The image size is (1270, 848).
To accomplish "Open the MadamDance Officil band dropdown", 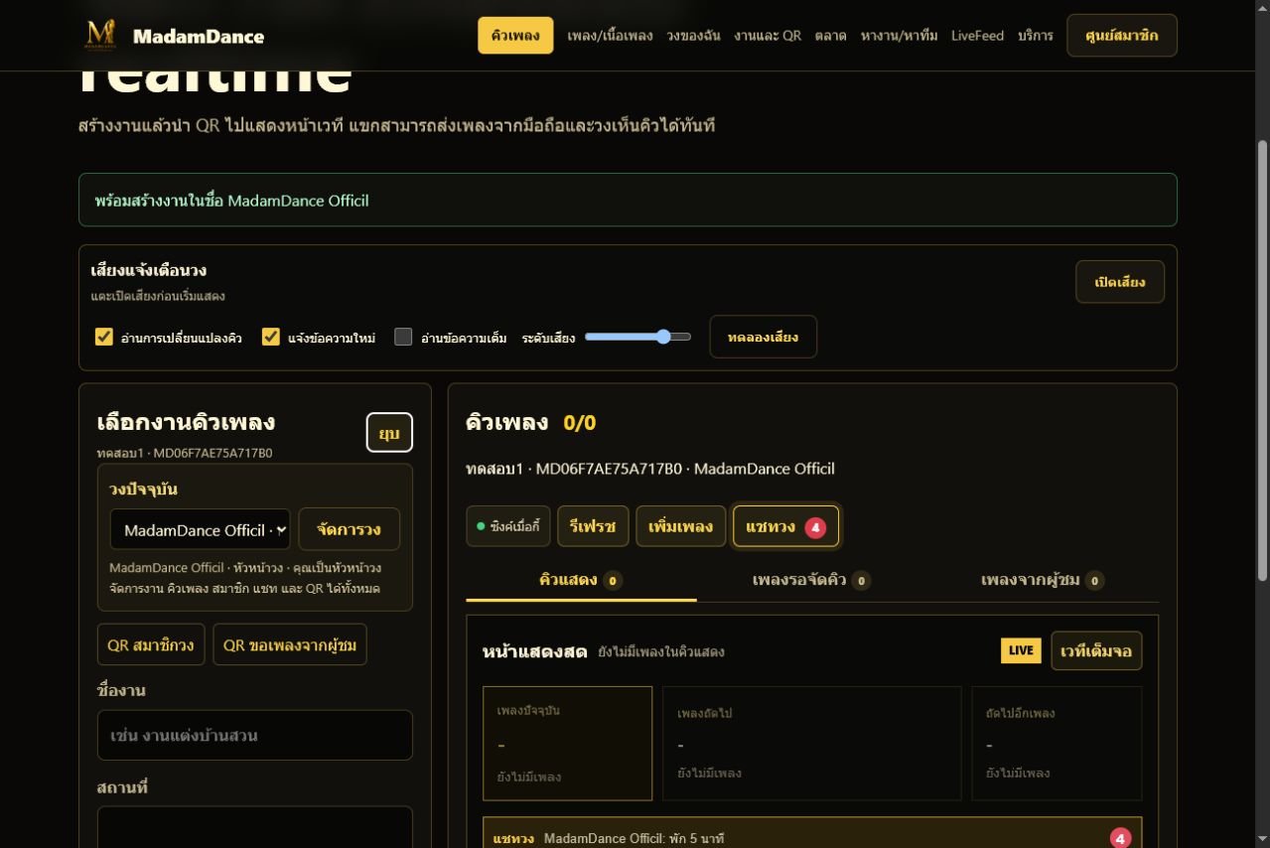I will click(x=200, y=529).
